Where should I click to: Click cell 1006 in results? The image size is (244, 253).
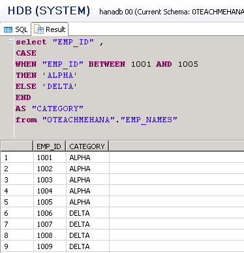50,213
